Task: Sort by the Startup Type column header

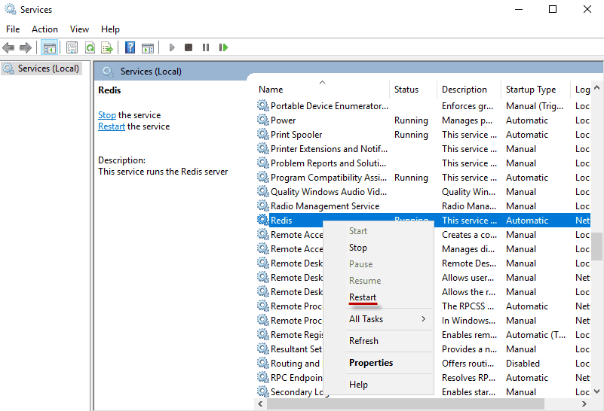Action: [x=535, y=89]
